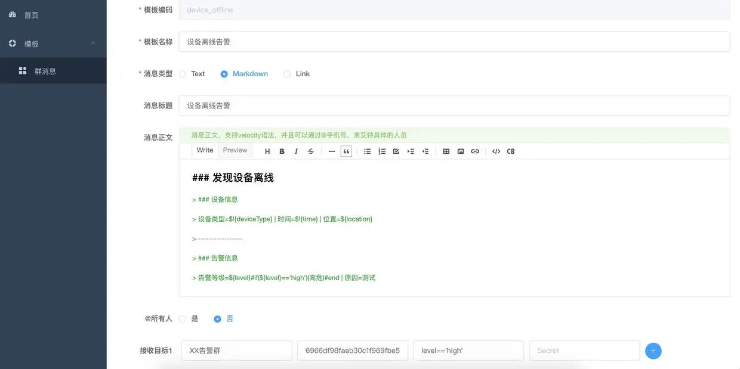Open 群消息 submenu item
The height and width of the screenshot is (369, 740).
coord(53,71)
